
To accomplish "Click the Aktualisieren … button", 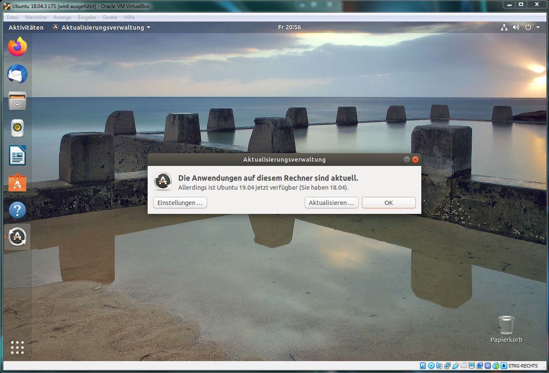I will click(x=331, y=203).
